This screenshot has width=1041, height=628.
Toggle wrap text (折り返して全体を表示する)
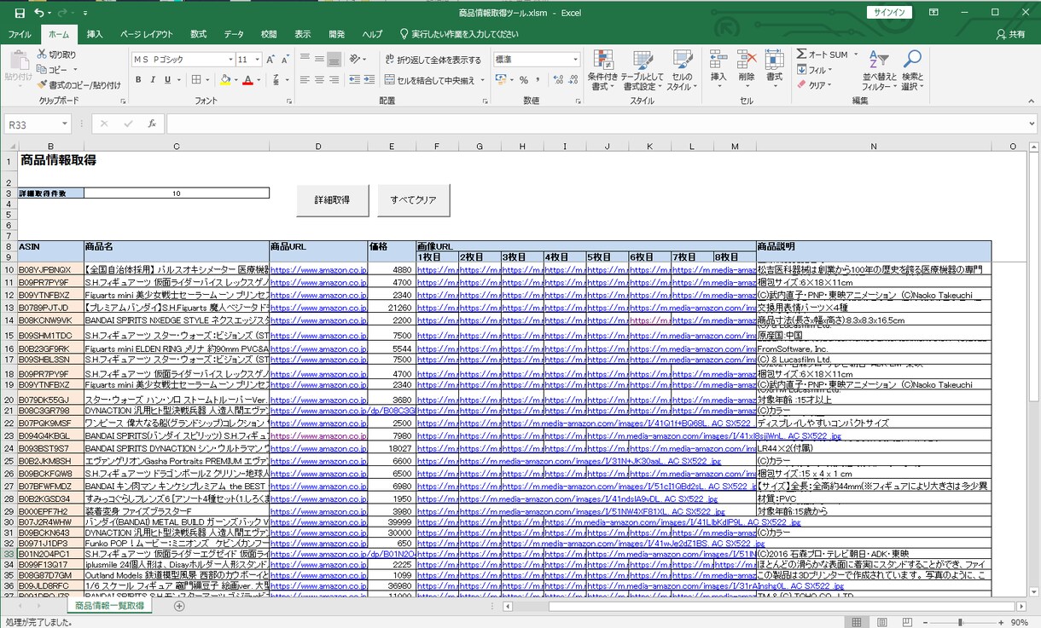click(433, 60)
